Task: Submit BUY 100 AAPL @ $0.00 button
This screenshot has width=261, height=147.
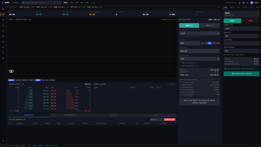Action: coord(241,74)
